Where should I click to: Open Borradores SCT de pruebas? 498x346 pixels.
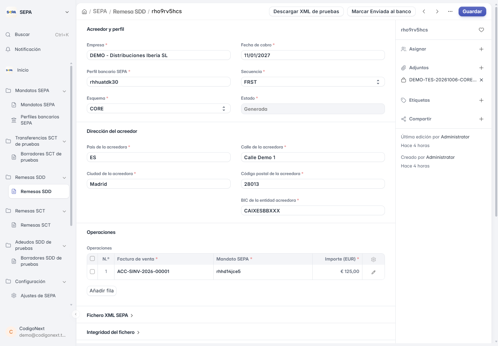click(x=39, y=157)
